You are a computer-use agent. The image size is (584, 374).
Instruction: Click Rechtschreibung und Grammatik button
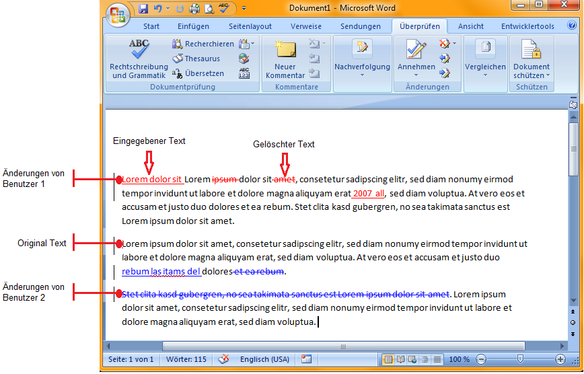click(139, 59)
